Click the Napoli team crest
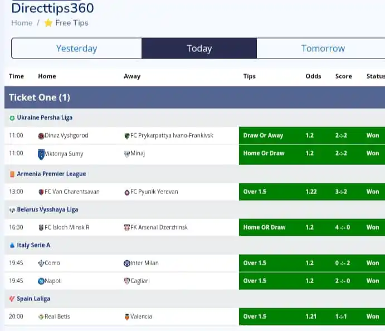This screenshot has width=385, height=331. click(x=41, y=281)
